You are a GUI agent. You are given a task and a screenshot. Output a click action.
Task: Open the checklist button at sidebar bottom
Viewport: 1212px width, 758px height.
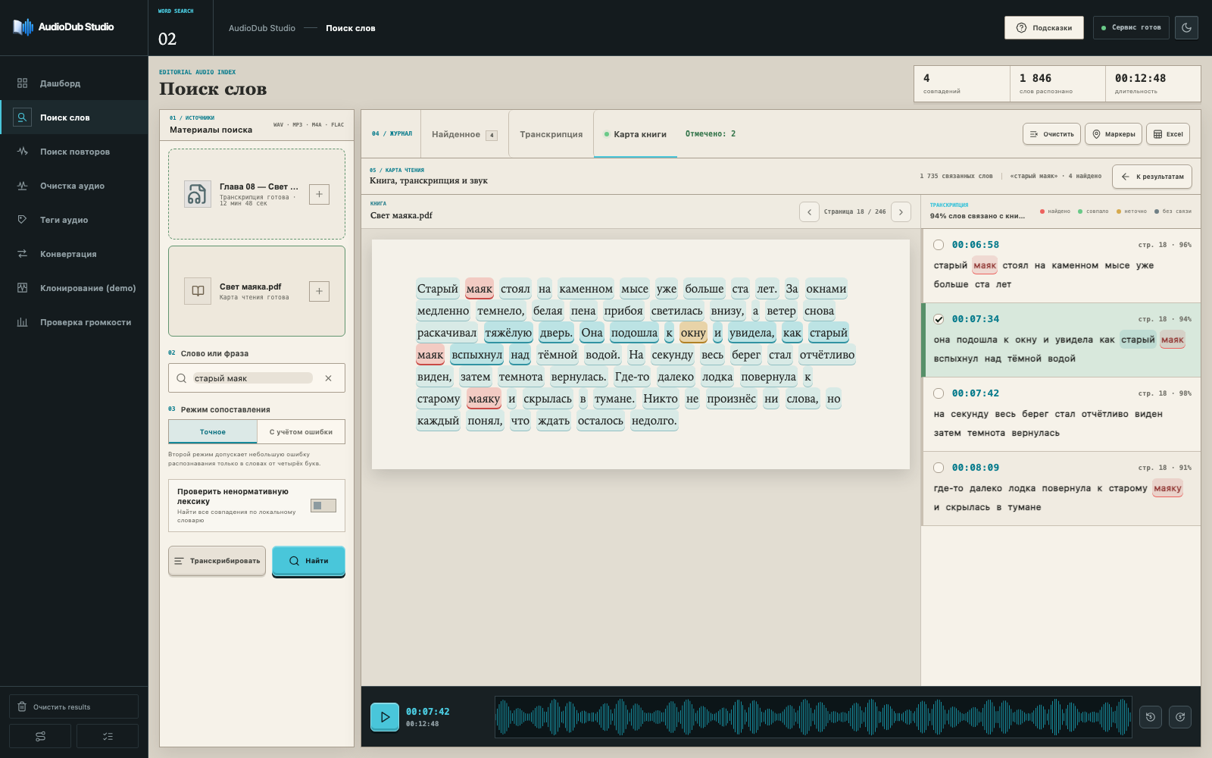pos(108,736)
